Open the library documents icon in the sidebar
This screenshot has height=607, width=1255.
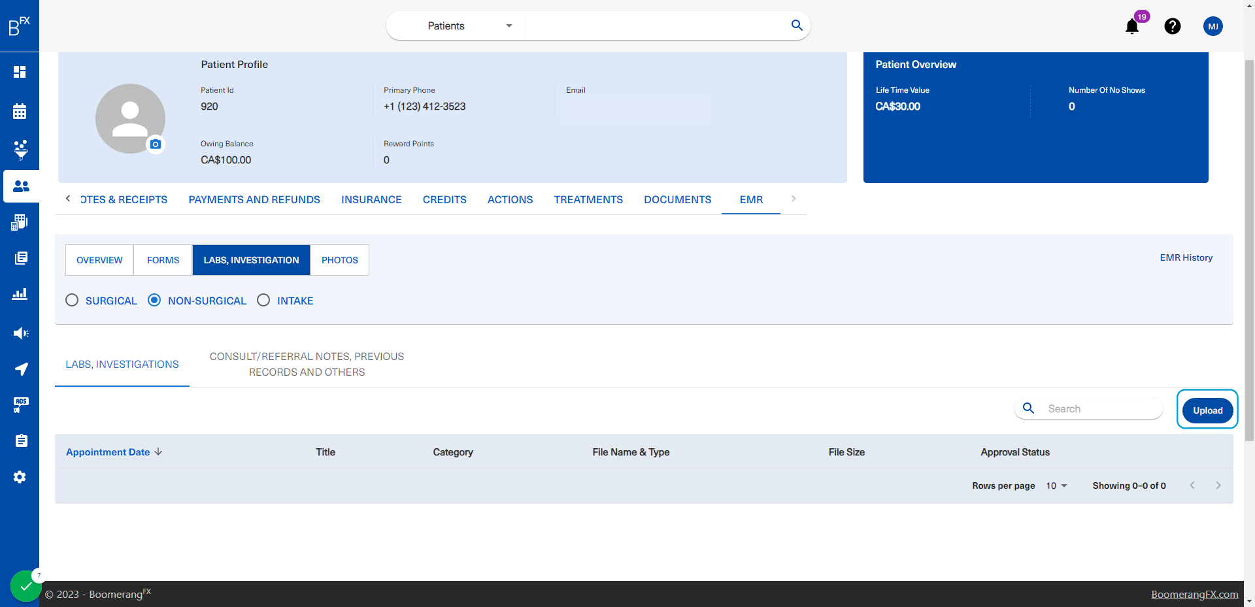[20, 258]
